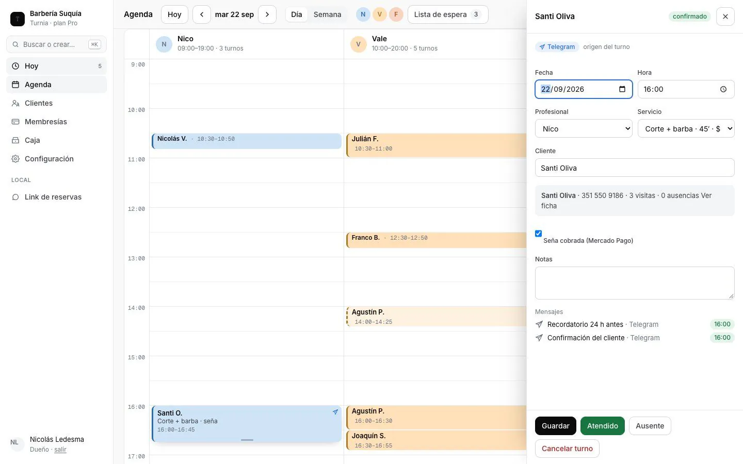Click the F professional filter avatar

coord(396,14)
